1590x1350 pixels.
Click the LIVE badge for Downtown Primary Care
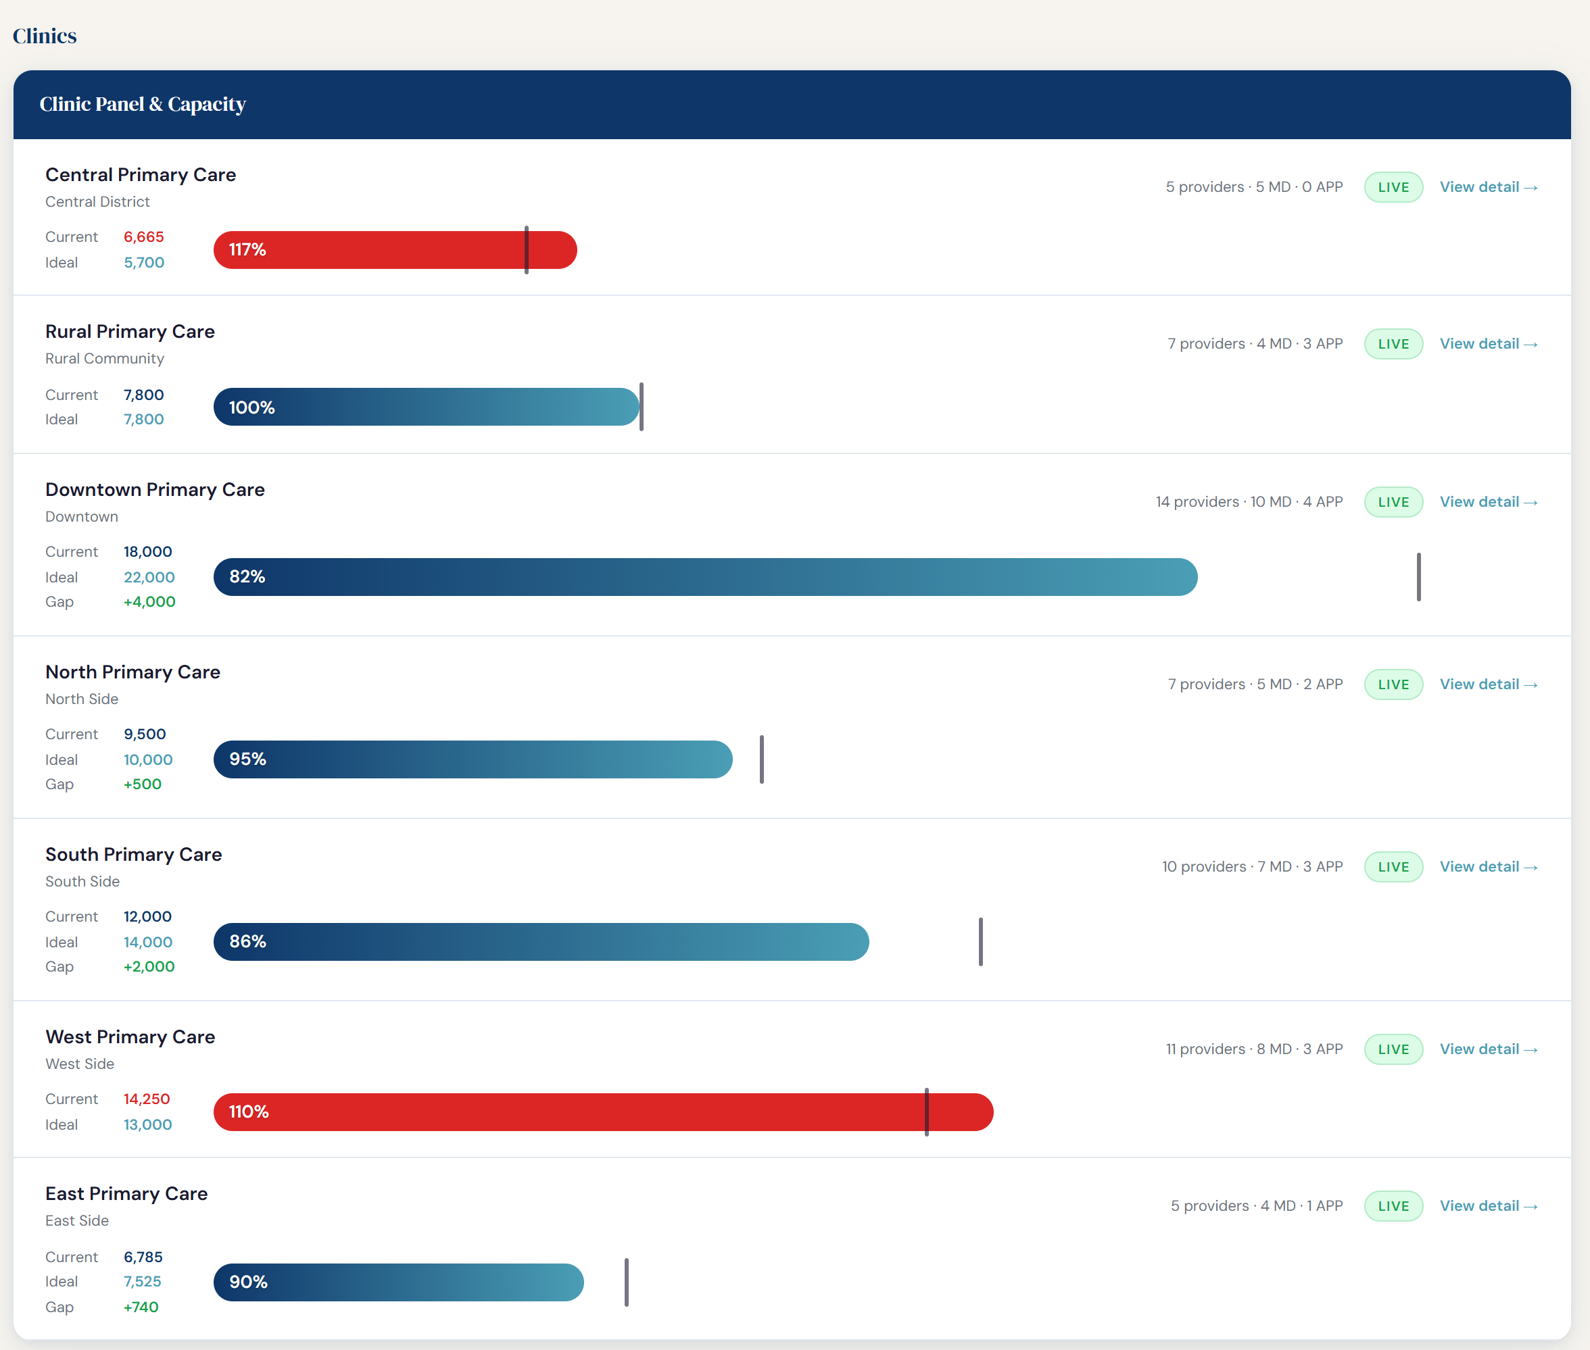[x=1393, y=502]
